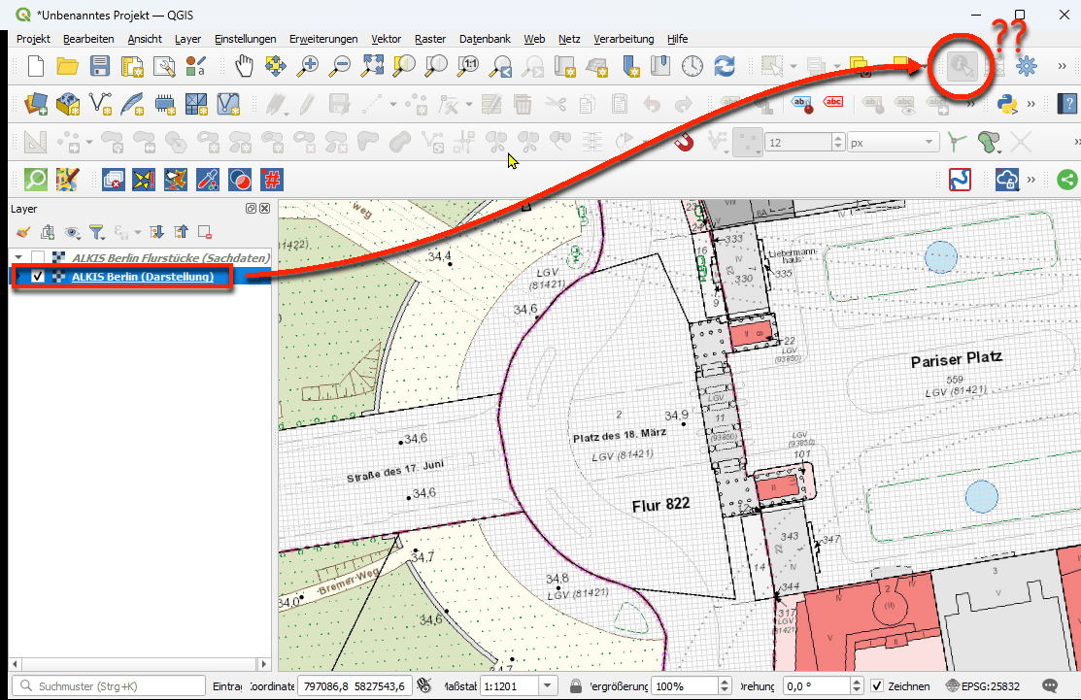Viewport: 1081px width, 700px height.
Task: Check the ALKIS Berlin Flurstücke (Sachdaten) layer checkbox
Action: [x=38, y=257]
